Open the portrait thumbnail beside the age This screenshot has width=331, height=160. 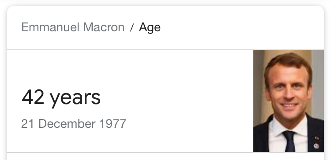289,101
